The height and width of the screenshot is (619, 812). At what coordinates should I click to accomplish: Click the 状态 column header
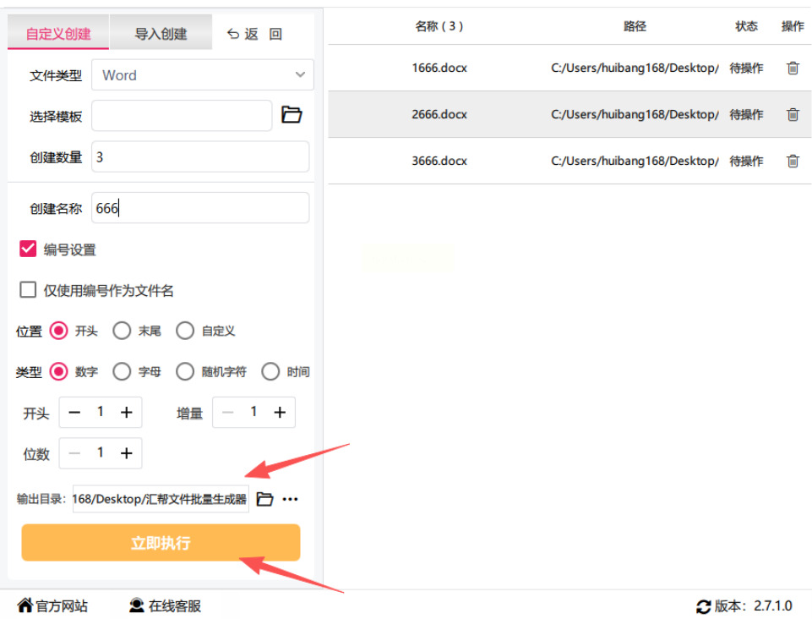click(746, 26)
